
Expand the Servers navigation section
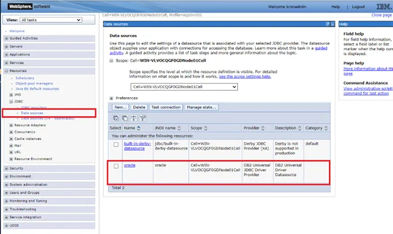coord(7,46)
